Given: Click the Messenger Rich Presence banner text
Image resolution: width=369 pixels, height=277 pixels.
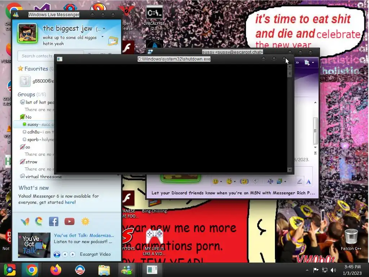Looking at the screenshot, I should (x=233, y=193).
